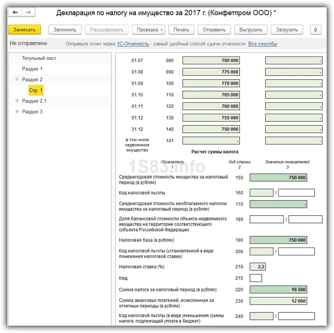Select the highlighted Стр. 1 page item
This screenshot has width=334, height=333.
[36, 90]
